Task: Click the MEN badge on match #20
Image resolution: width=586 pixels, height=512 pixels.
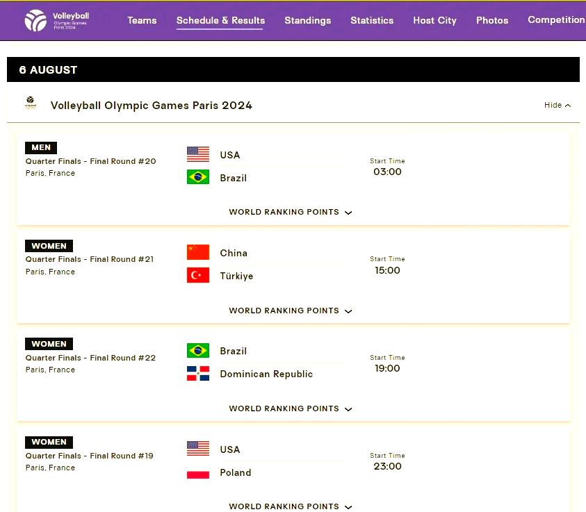Action: 41,147
